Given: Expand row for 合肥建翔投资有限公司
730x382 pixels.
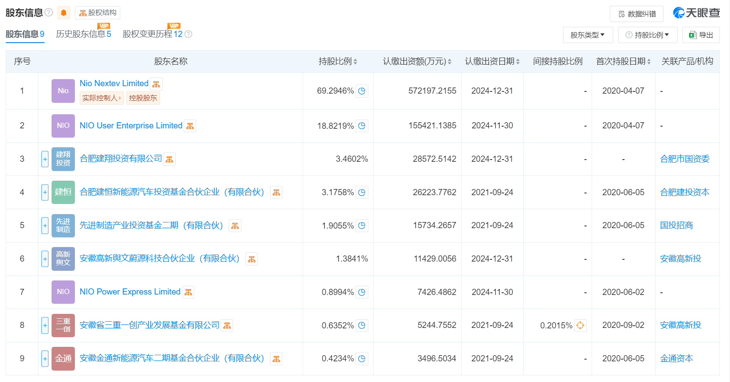Looking at the screenshot, I should click(x=45, y=159).
